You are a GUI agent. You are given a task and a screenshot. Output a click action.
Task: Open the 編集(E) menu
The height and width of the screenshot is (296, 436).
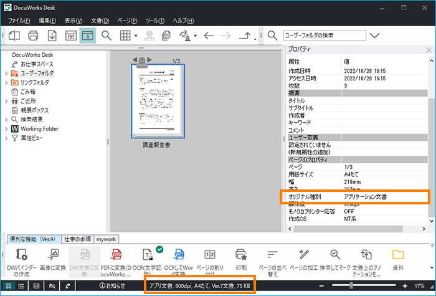pos(47,21)
